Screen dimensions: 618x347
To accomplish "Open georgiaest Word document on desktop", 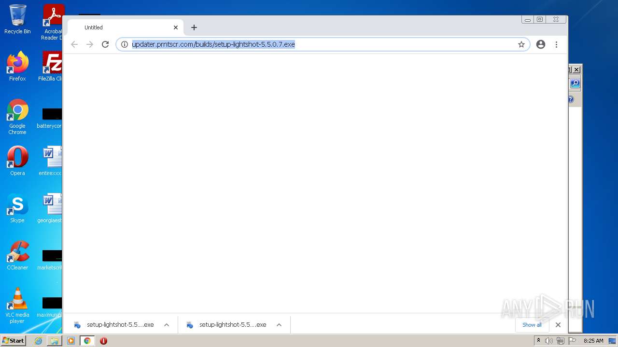I will [x=51, y=208].
